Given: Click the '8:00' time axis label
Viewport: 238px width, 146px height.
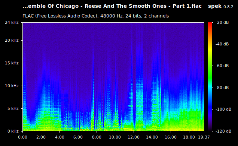Looking at the screenshot, I should point(97,137).
